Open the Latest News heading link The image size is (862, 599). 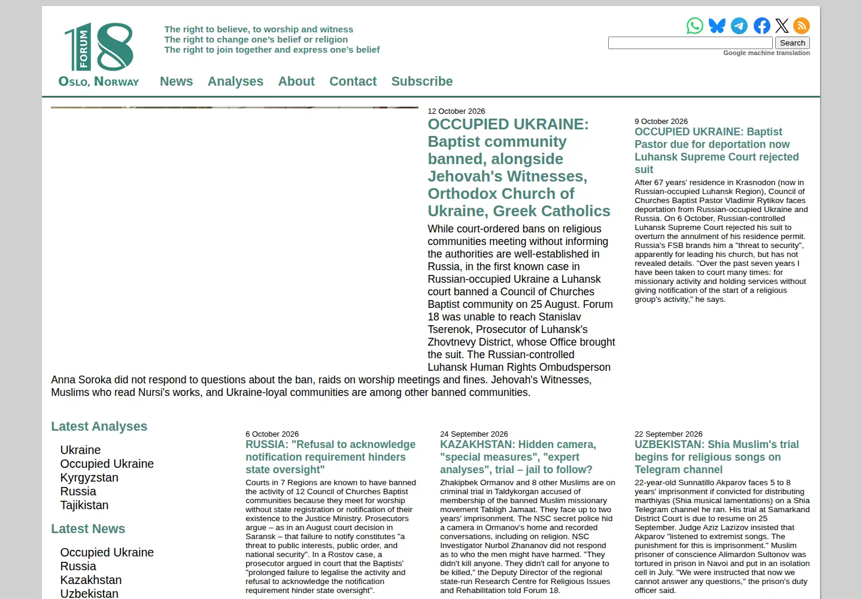click(88, 529)
